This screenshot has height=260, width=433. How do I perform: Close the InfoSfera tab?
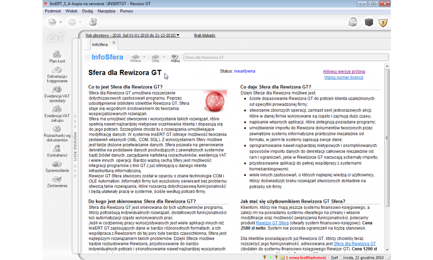114,43
